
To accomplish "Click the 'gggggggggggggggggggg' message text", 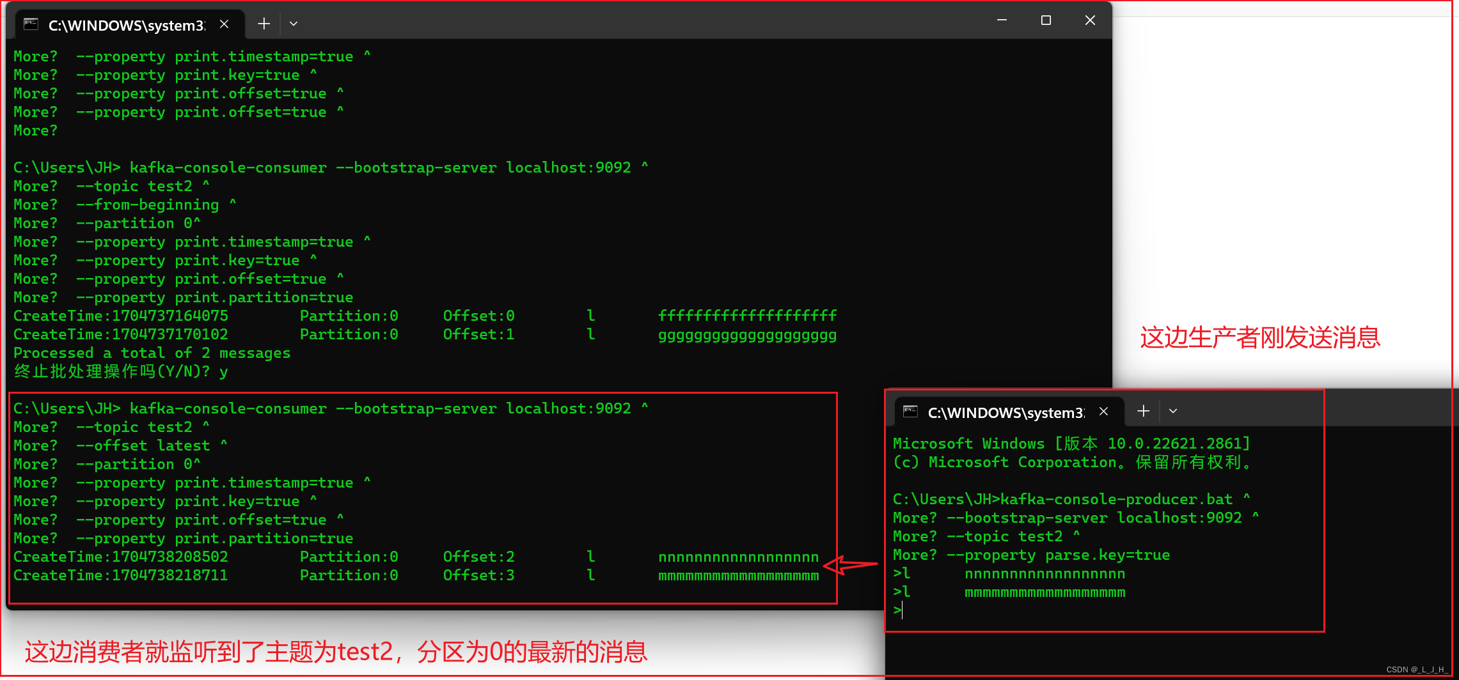I will pos(748,335).
